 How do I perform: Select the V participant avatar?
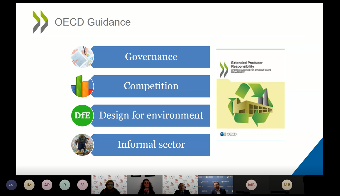click(82, 185)
